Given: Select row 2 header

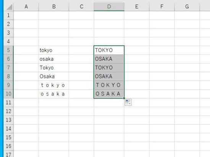Looking at the screenshot, I should click(x=8, y=24).
